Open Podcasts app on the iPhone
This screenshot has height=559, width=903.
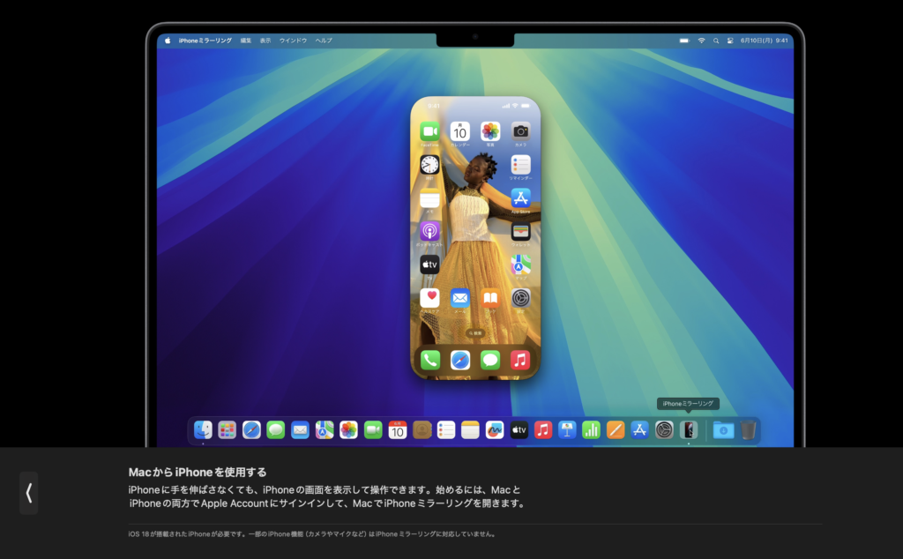coord(429,231)
